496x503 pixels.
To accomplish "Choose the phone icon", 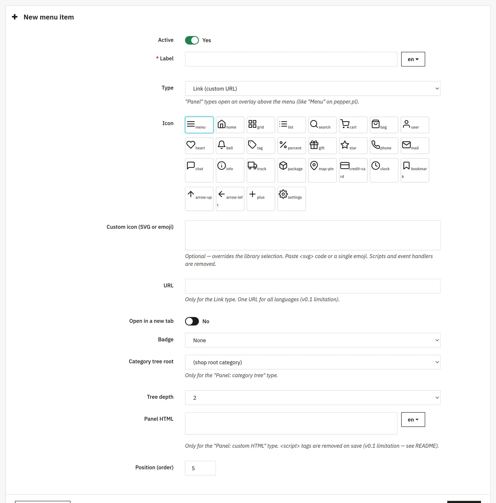I will pyautogui.click(x=384, y=146).
